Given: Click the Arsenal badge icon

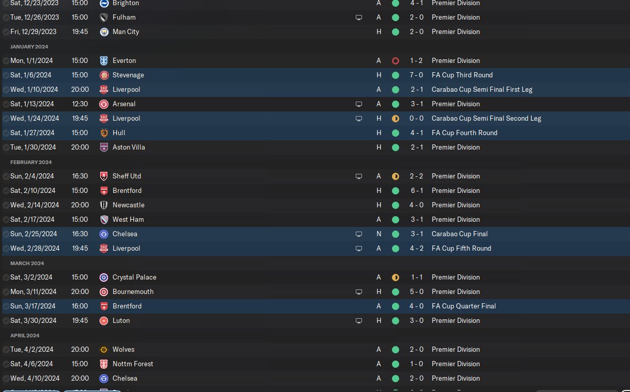Looking at the screenshot, I should (104, 104).
